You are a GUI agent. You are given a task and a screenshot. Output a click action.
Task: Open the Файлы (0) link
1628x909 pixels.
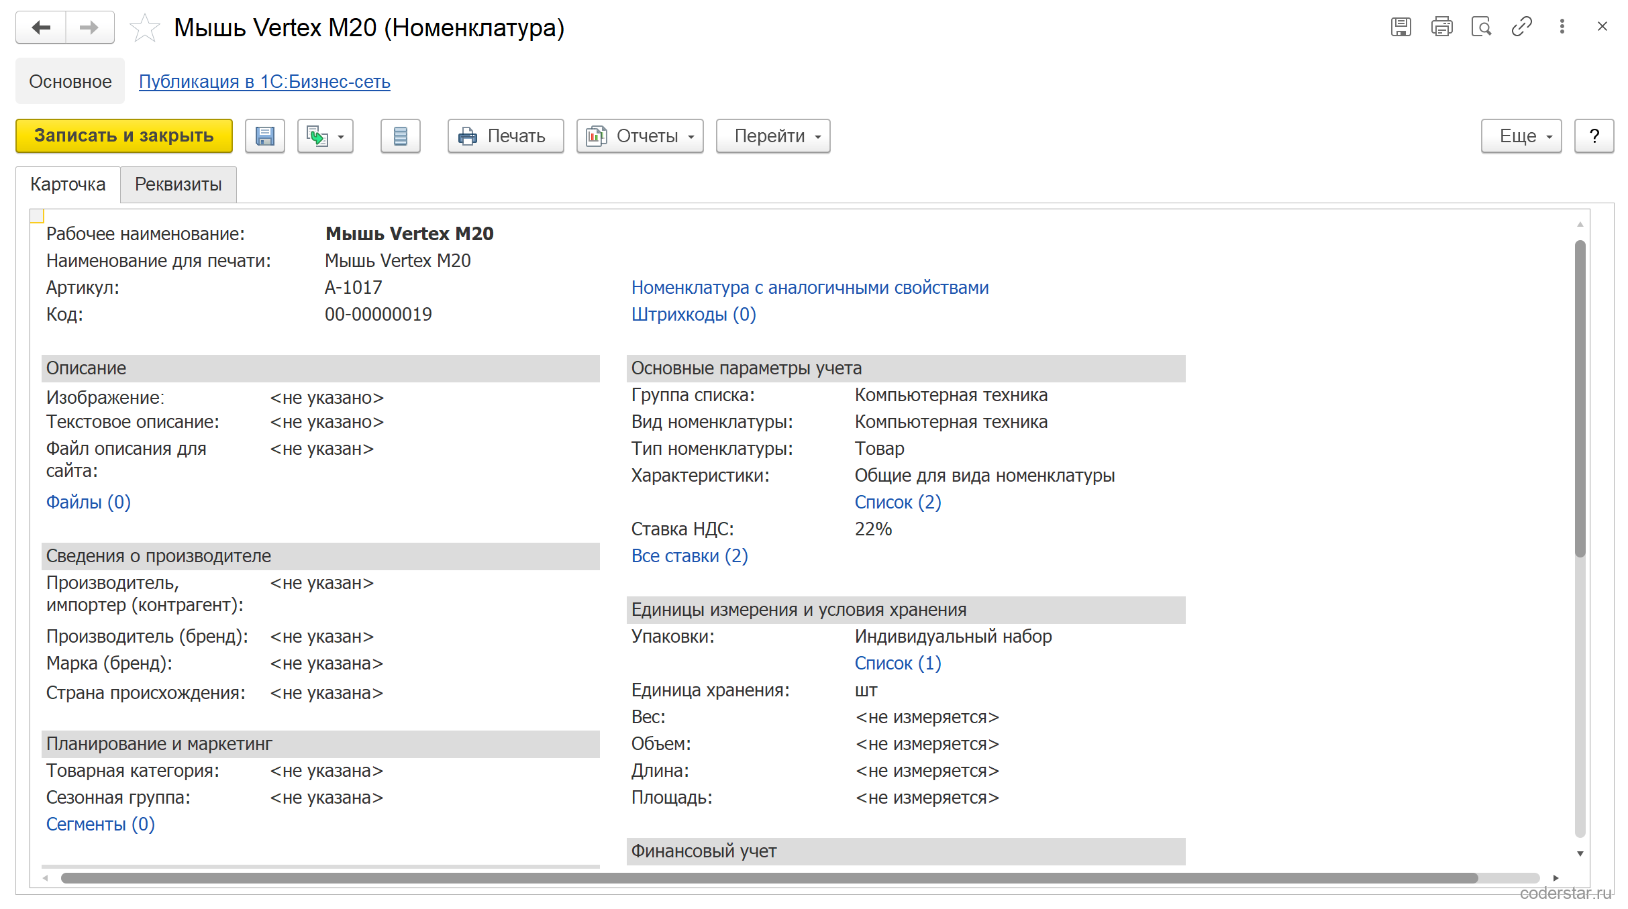[89, 502]
